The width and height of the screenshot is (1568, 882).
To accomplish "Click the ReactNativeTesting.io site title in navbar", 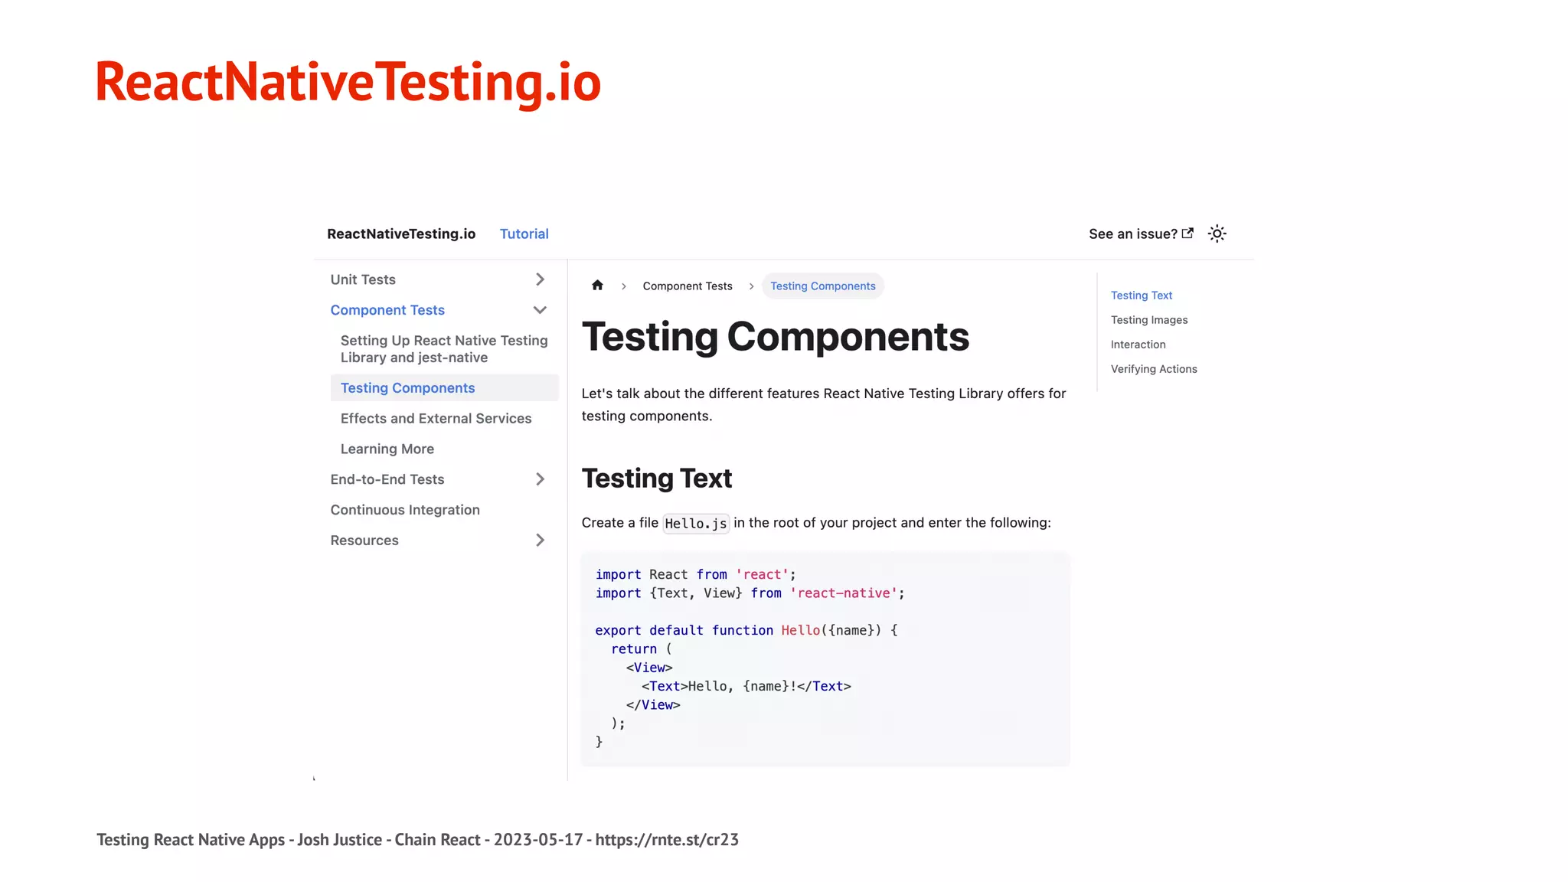I will pos(401,234).
